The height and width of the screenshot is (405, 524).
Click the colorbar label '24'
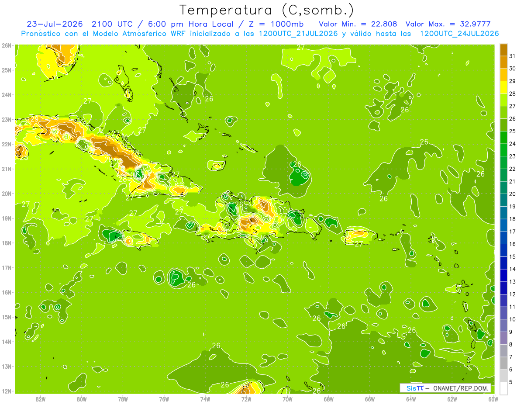coord(513,144)
